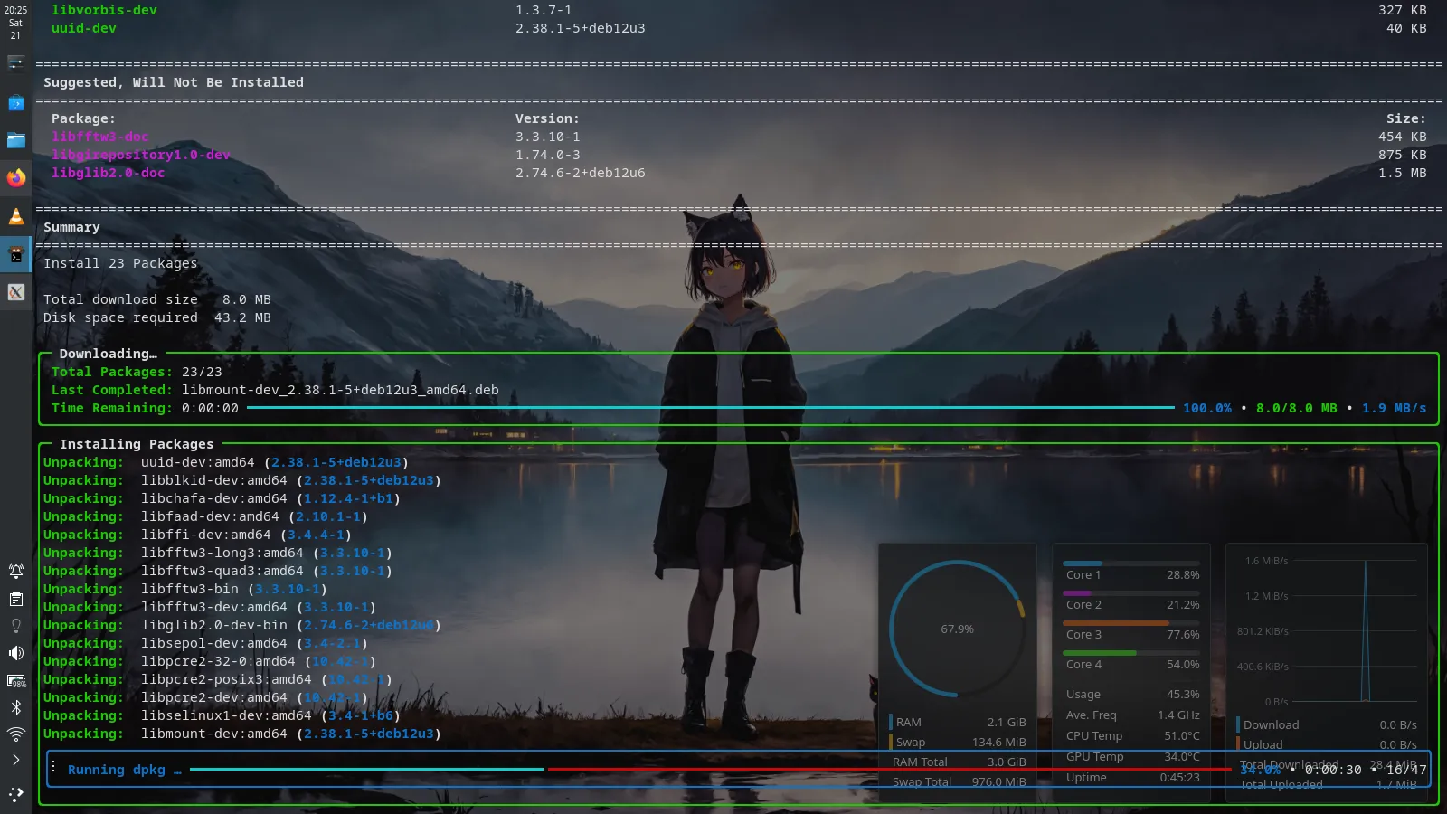Click 'libglib2.0-doc' suggested package name
The height and width of the screenshot is (814, 1447).
108,173
